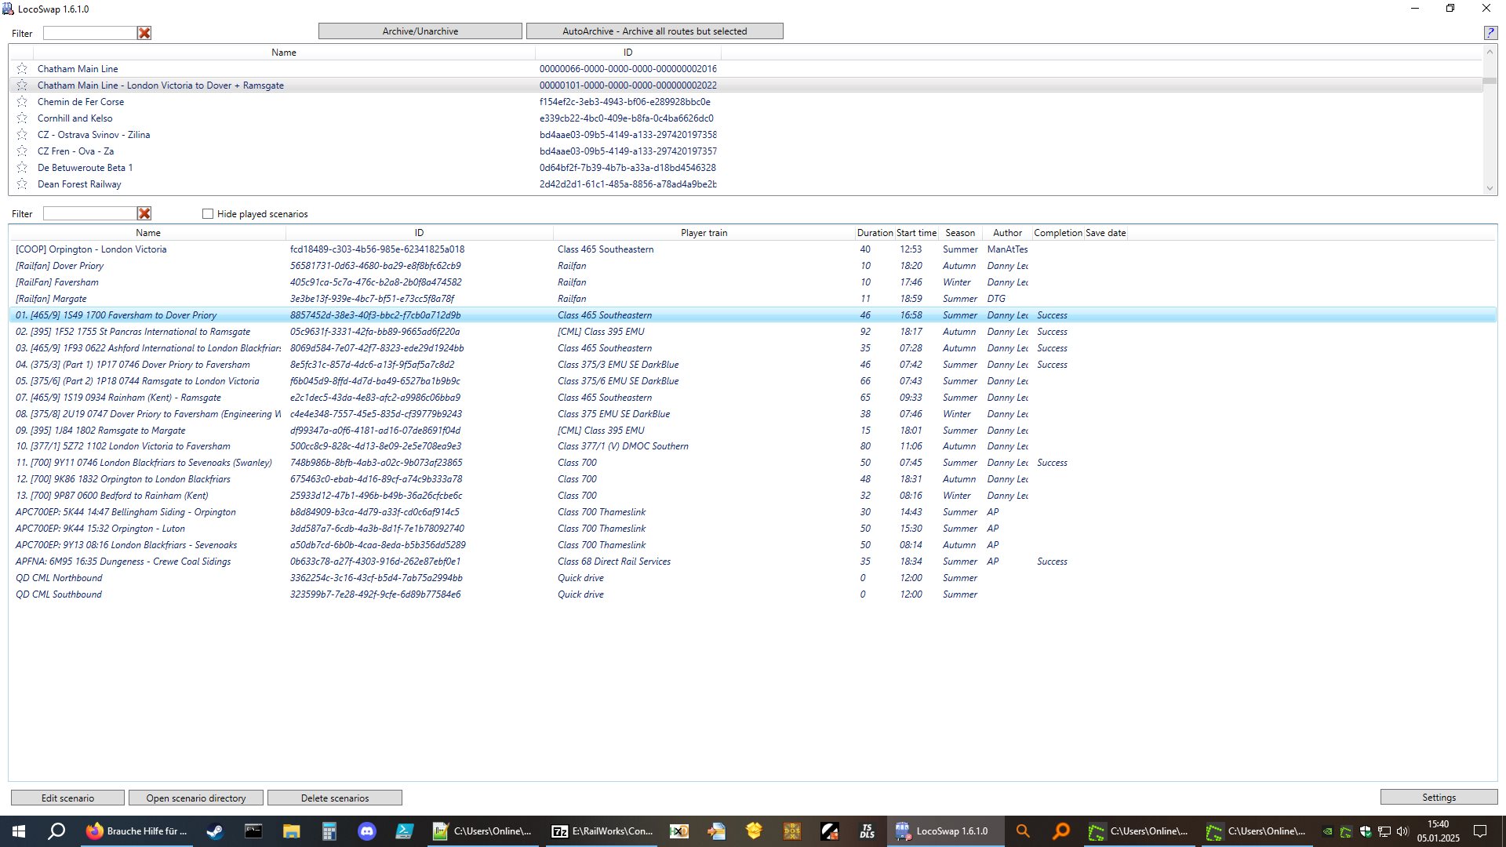Switch to the 7-Zip E:\RailWorks window
1506x847 pixels.
[x=602, y=831]
